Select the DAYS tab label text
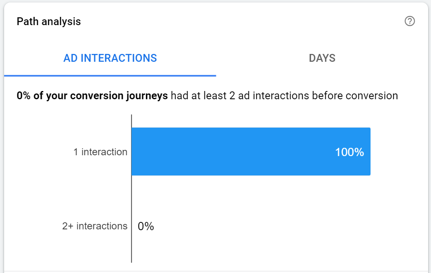Image resolution: width=431 pixels, height=273 pixels. tap(321, 58)
